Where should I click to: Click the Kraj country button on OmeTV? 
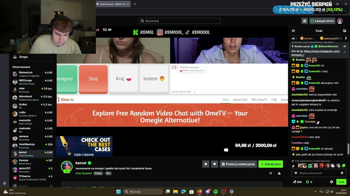(x=124, y=79)
